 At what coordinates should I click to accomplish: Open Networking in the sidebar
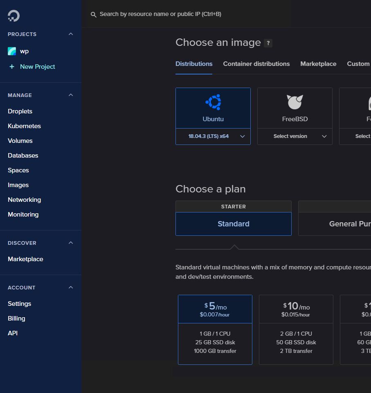tap(24, 200)
